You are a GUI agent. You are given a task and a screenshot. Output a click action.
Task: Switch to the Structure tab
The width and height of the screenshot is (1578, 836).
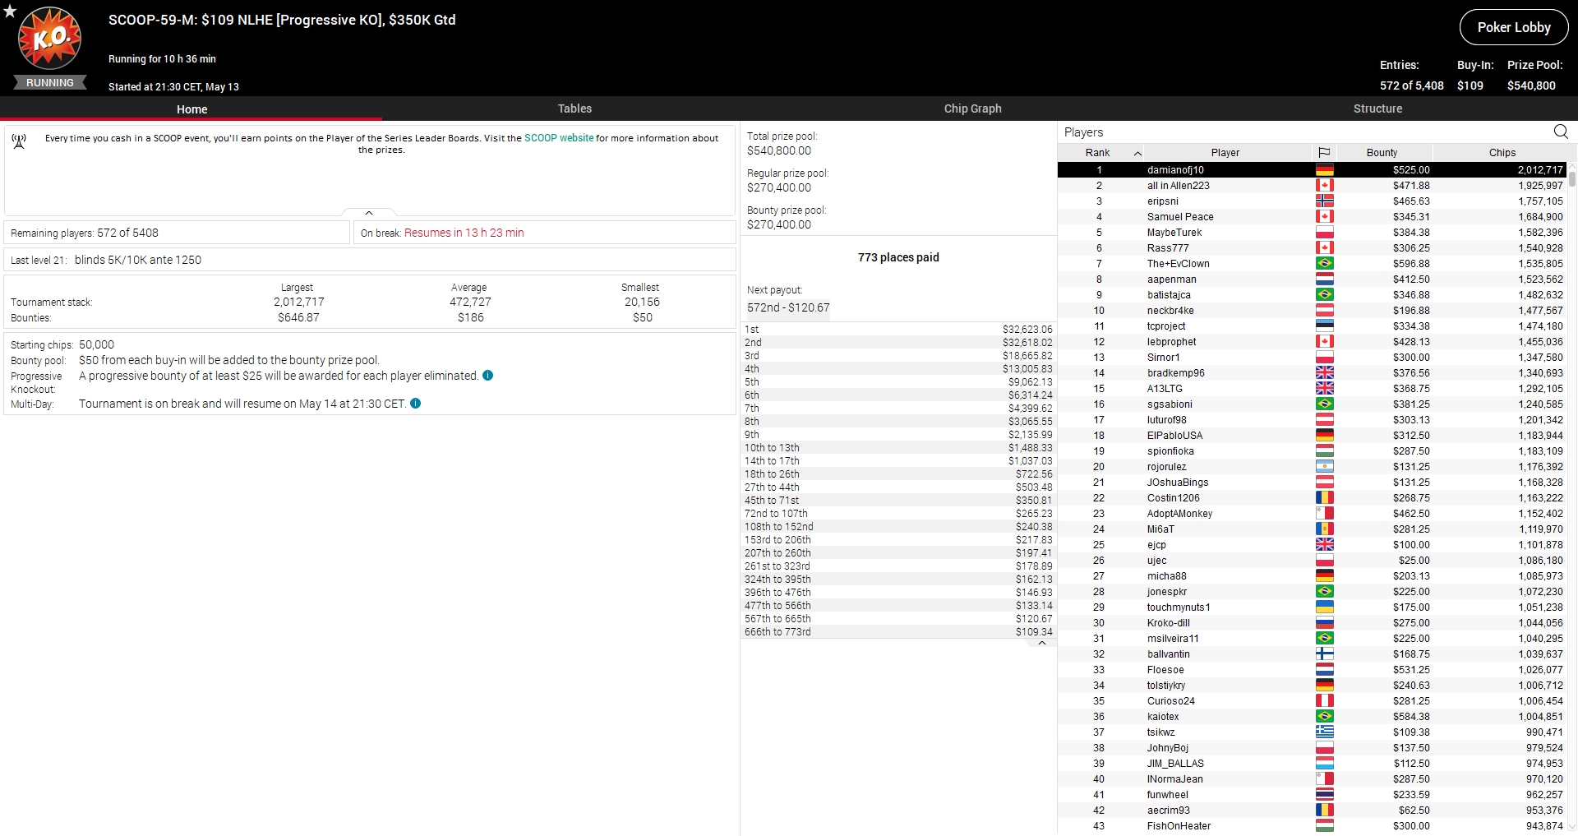tap(1377, 109)
